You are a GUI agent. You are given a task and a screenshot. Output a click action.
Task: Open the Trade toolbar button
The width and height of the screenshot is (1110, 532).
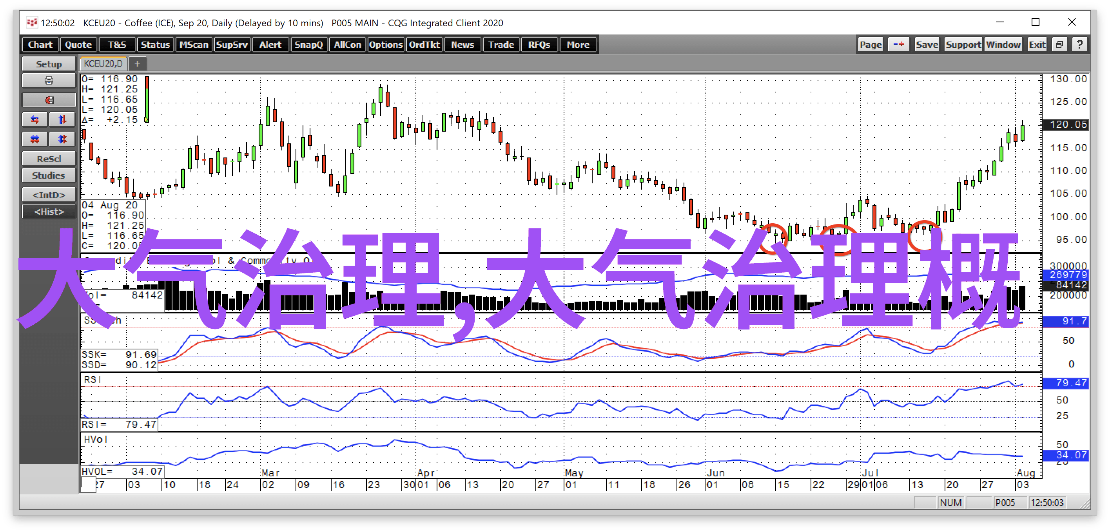(x=501, y=44)
